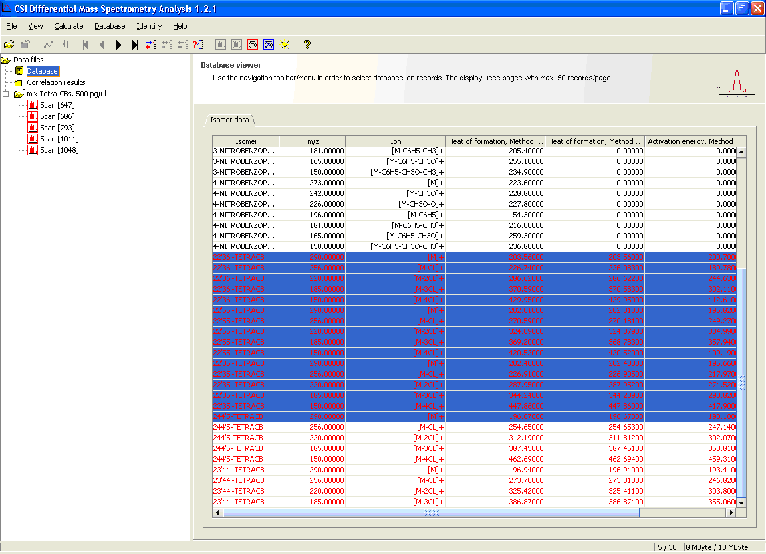Click the red-framed contour icon in toolbar
The image size is (766, 554).
[253, 45]
